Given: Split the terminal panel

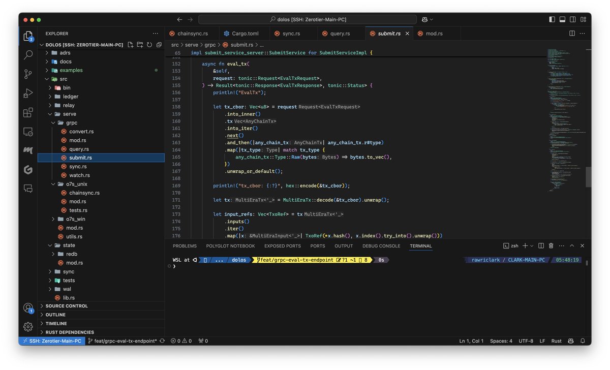Looking at the screenshot, I should [x=541, y=246].
